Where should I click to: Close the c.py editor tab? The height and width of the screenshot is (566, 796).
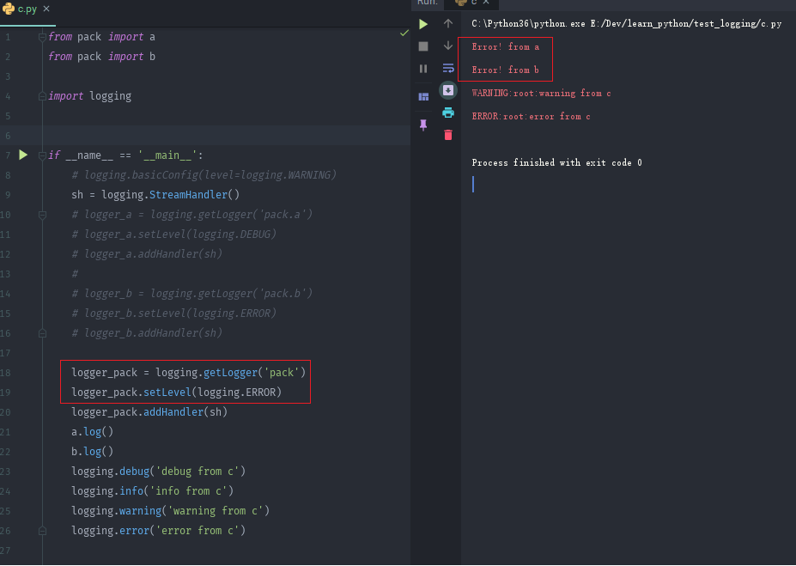46,9
